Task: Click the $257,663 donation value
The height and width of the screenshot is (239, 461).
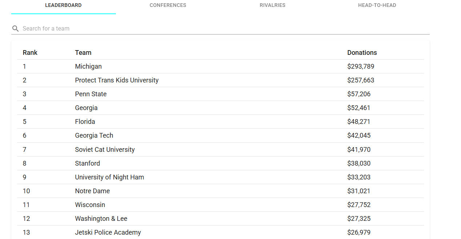Action: tap(361, 80)
